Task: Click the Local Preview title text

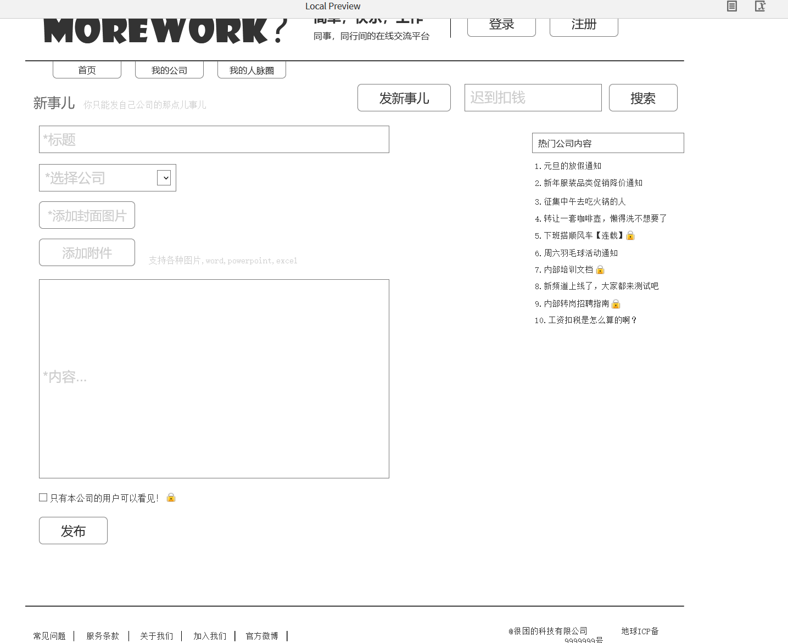Action: 333,6
